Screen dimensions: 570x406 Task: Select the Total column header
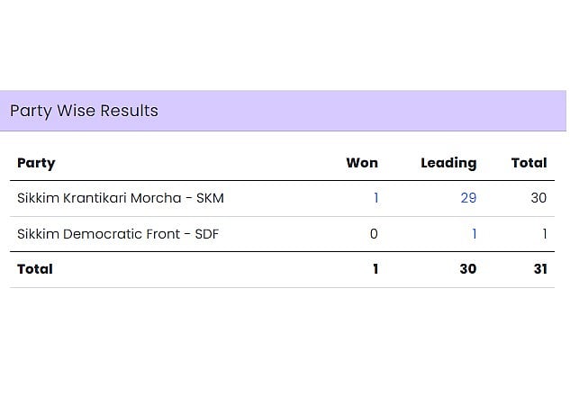pos(529,163)
